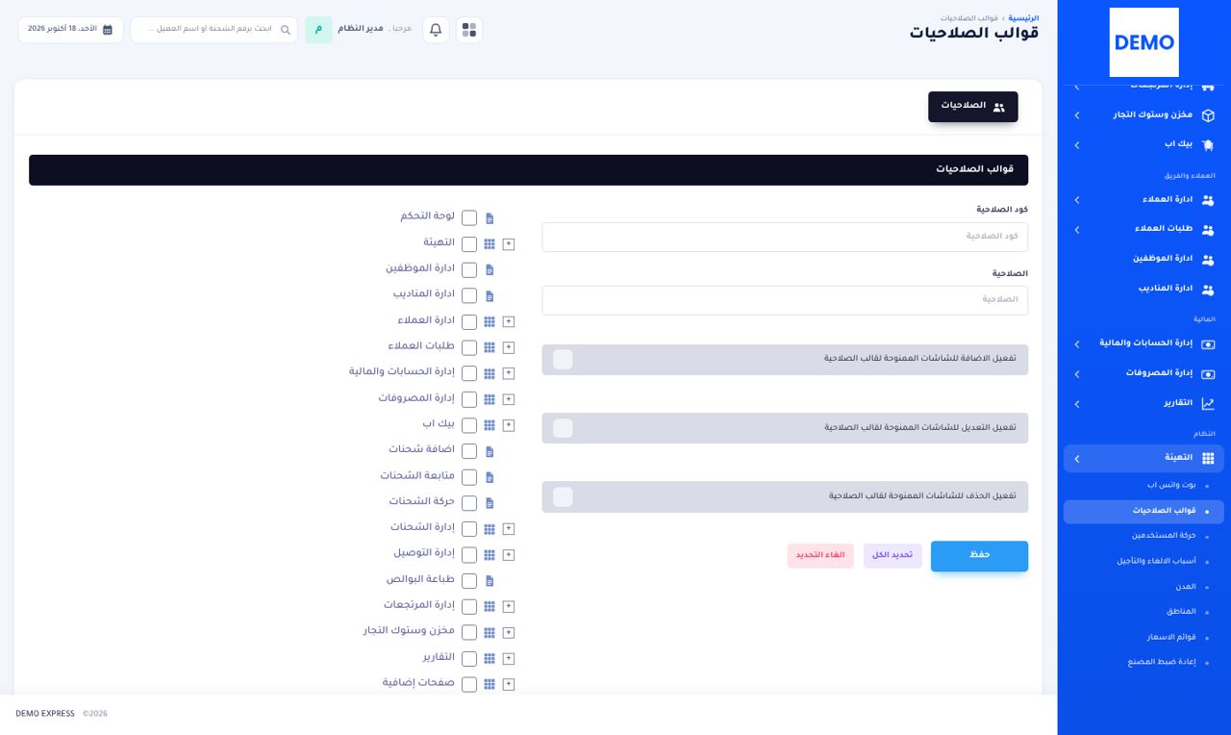Image resolution: width=1231 pixels, height=735 pixels.
Task: Click the DEMO logo
Action: tap(1144, 42)
